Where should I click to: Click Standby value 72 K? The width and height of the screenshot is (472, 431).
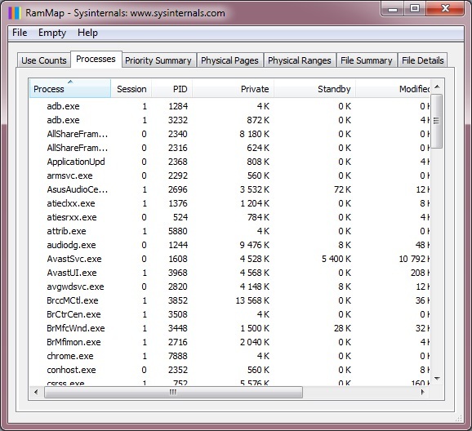click(x=342, y=189)
